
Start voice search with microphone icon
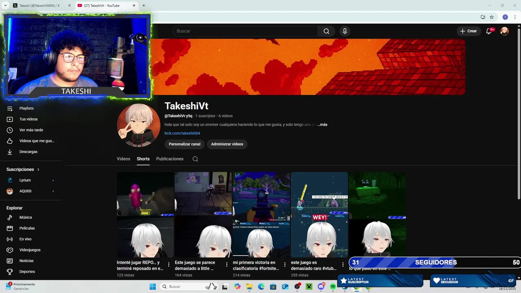point(345,31)
